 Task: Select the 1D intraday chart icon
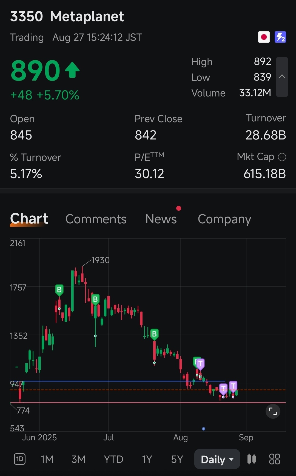[x=20, y=459]
